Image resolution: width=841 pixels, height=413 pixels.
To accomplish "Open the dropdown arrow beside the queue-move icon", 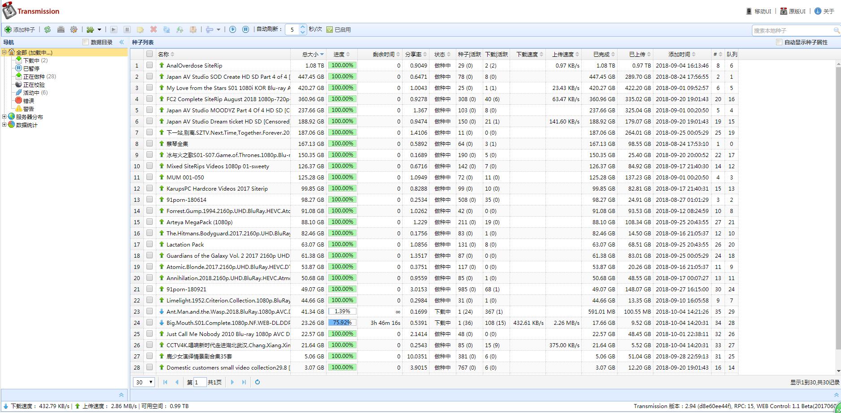I will 219,30.
